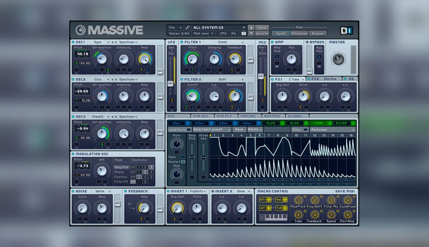Expand the Insert 1 FrqShift dropdown

point(198,191)
